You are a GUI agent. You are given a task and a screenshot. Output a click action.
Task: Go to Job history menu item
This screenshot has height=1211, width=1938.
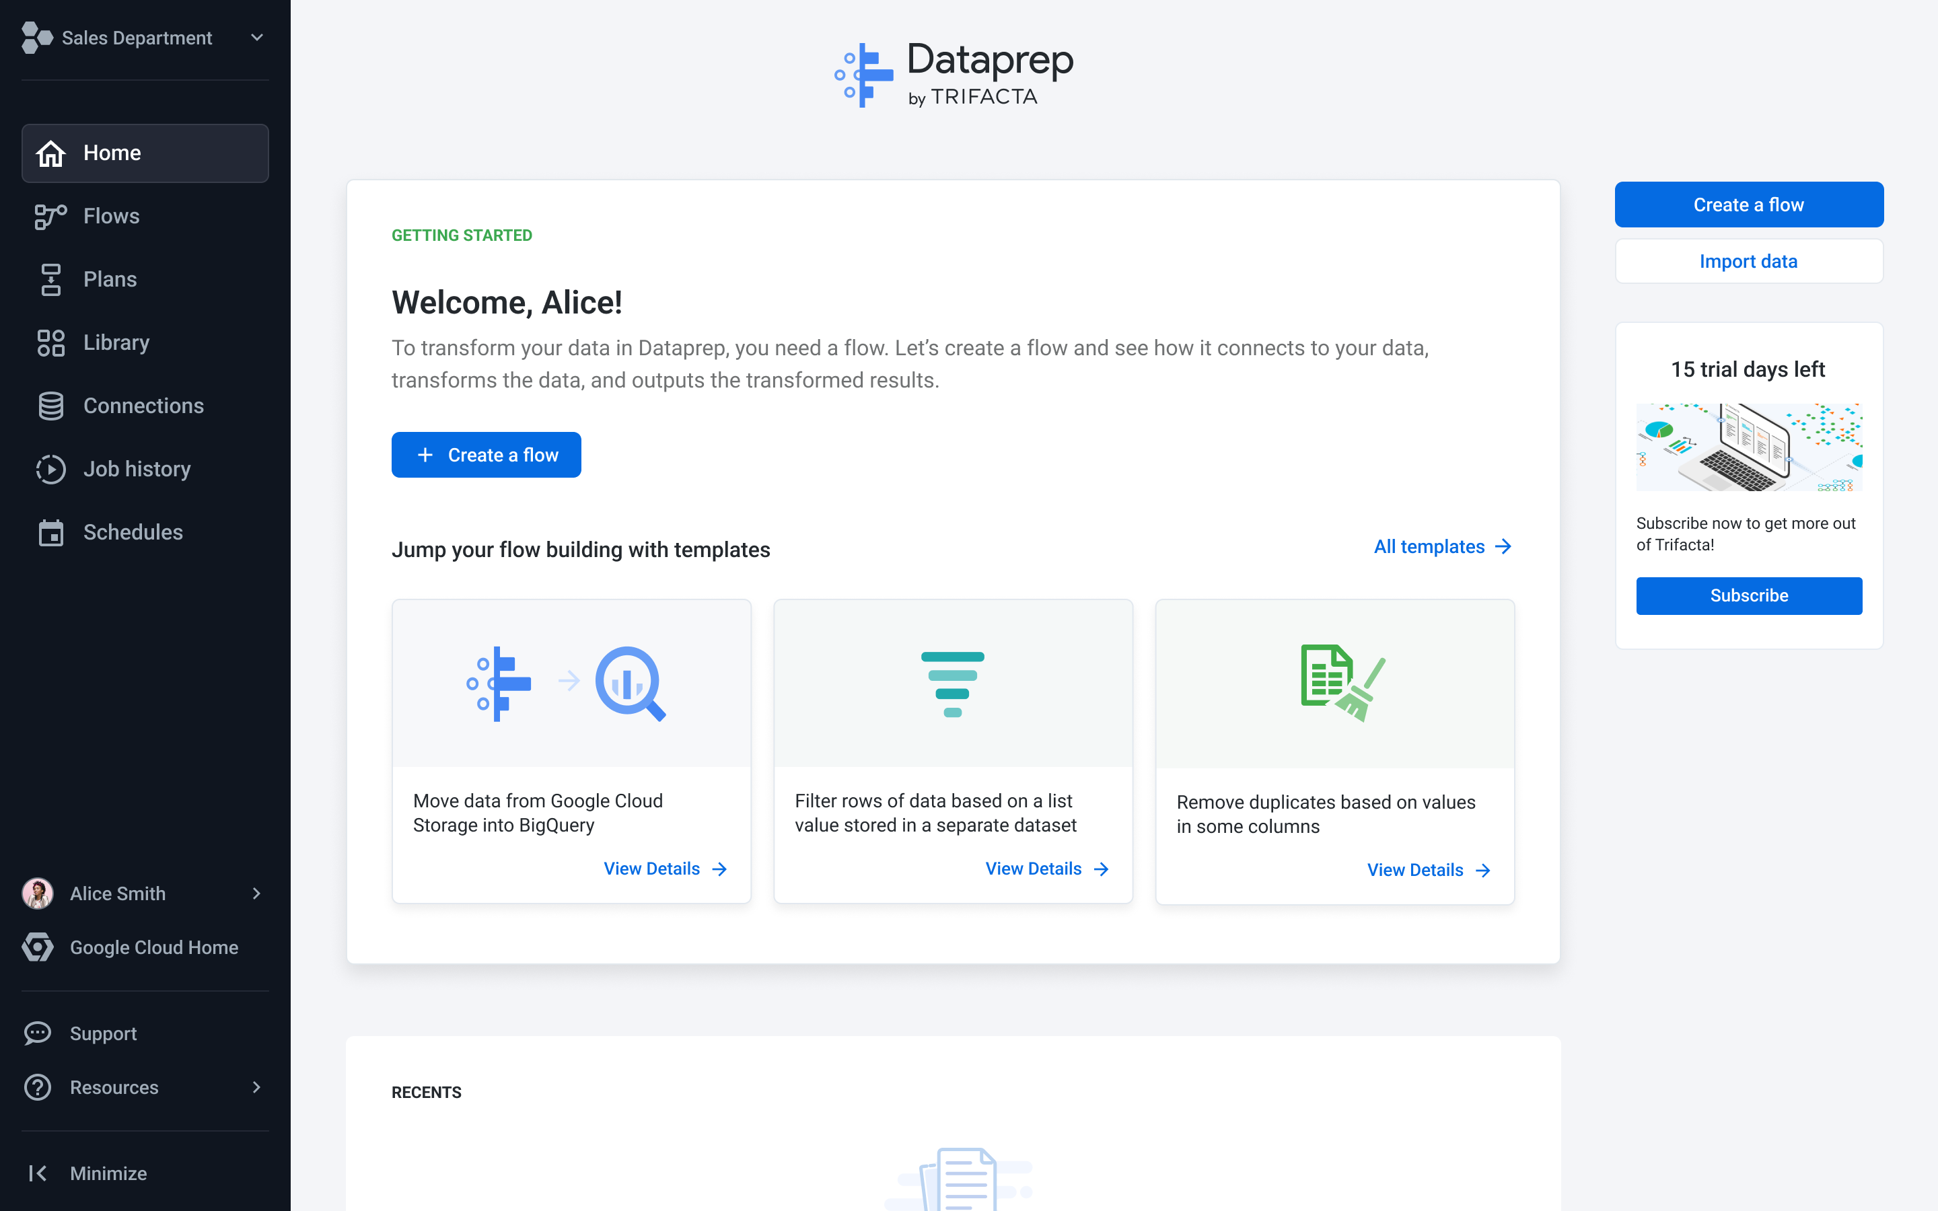(137, 470)
